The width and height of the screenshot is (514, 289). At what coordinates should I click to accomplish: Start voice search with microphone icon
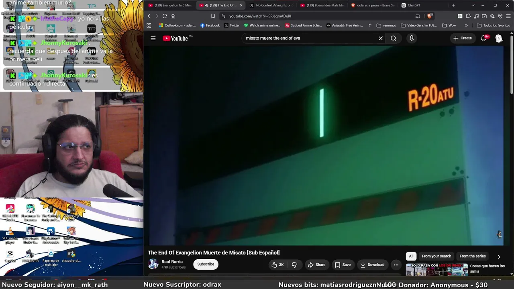click(x=412, y=38)
